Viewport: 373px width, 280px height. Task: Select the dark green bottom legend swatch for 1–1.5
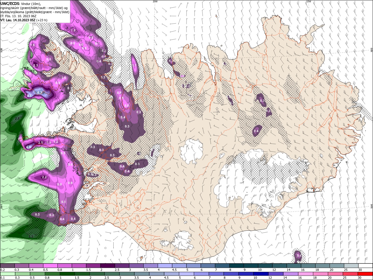(x=67, y=274)
